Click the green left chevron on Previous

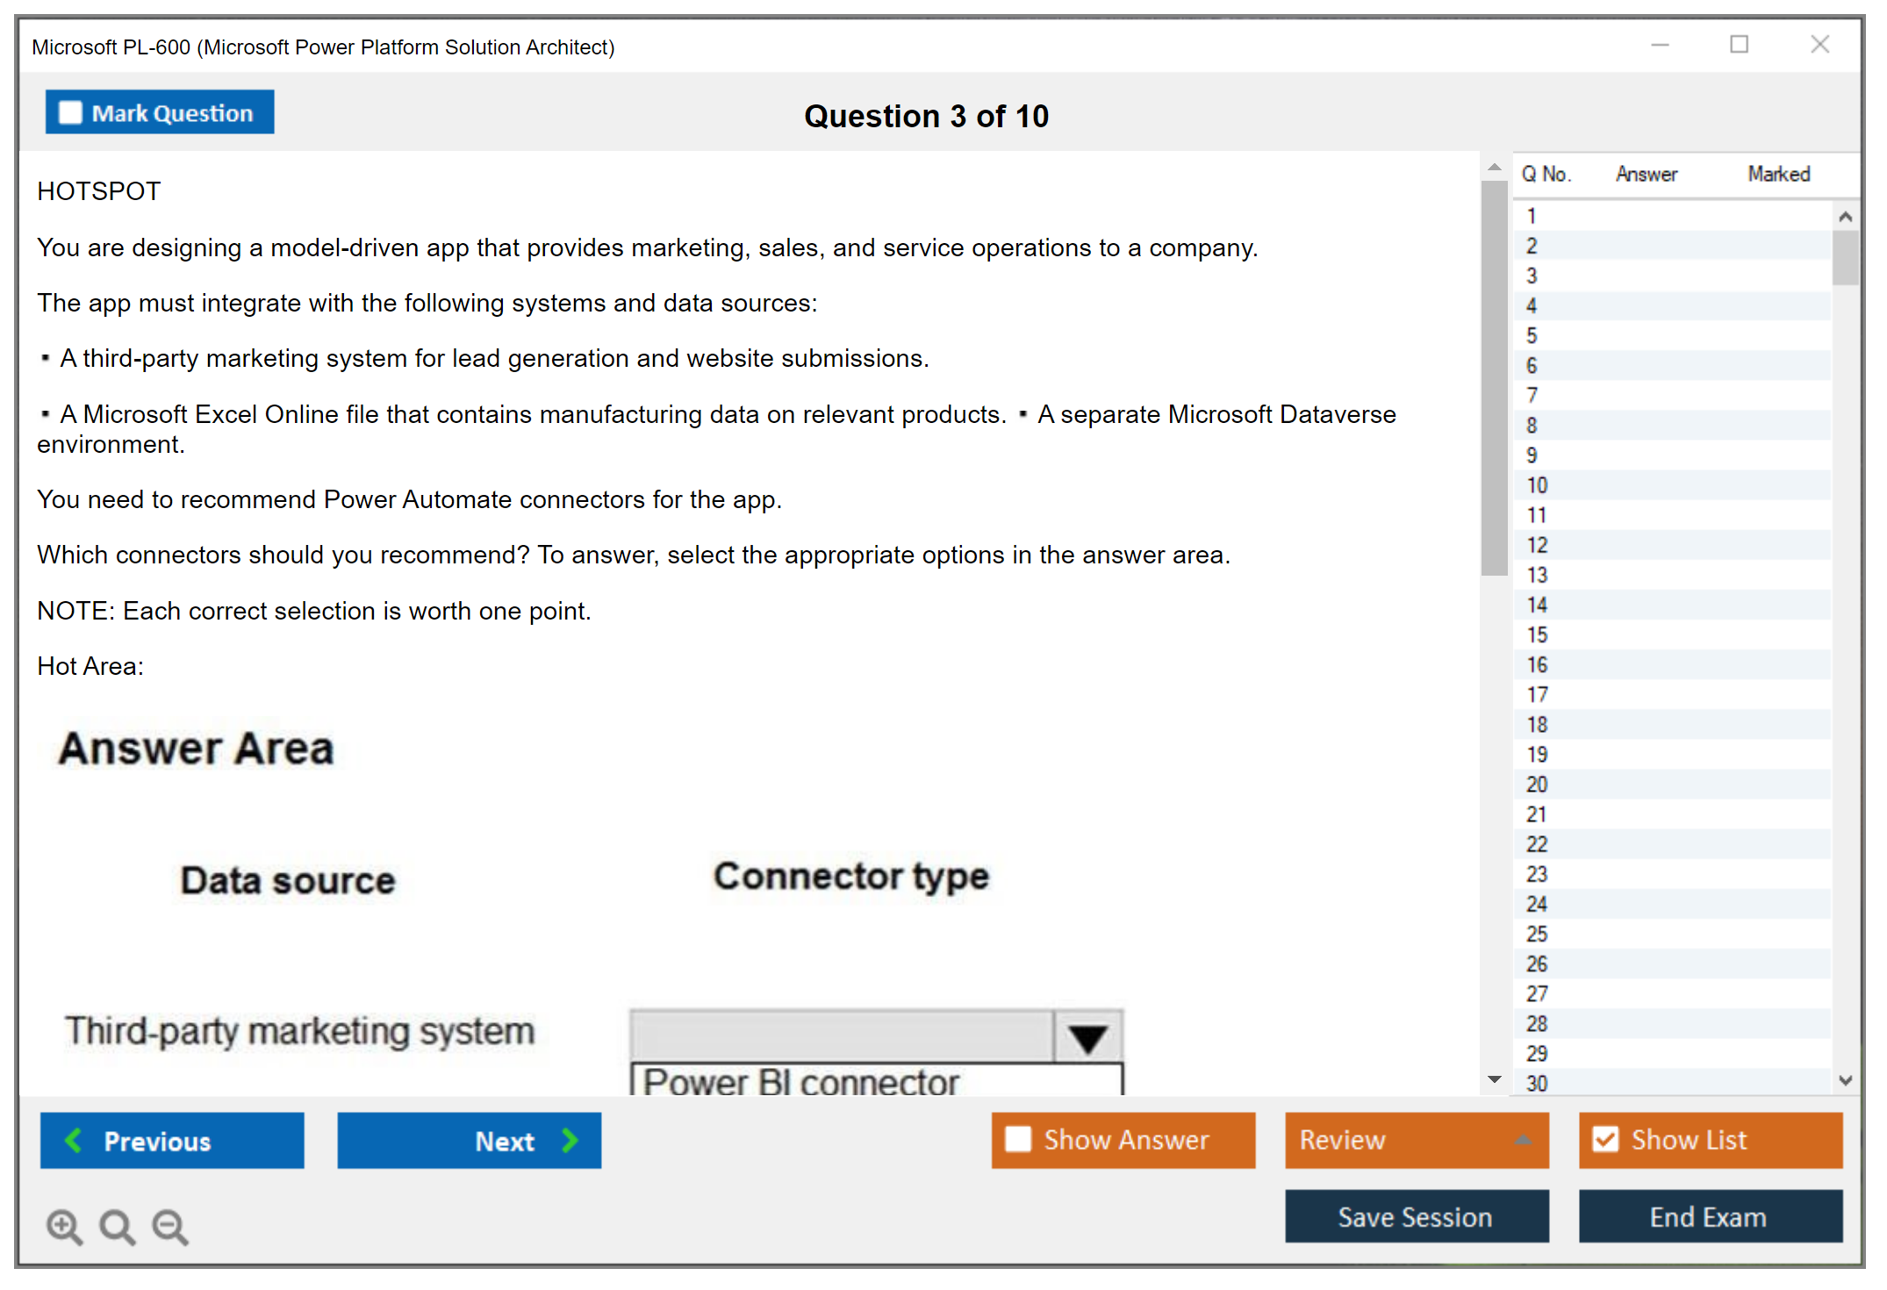(74, 1140)
